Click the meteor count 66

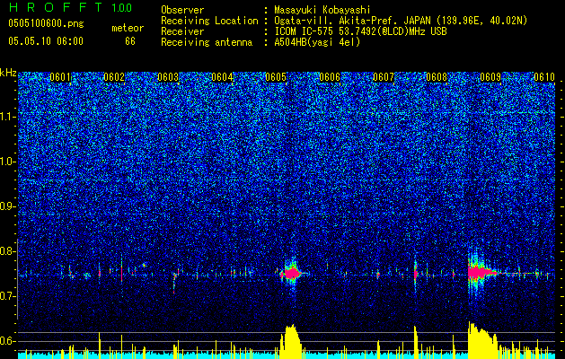pos(130,41)
